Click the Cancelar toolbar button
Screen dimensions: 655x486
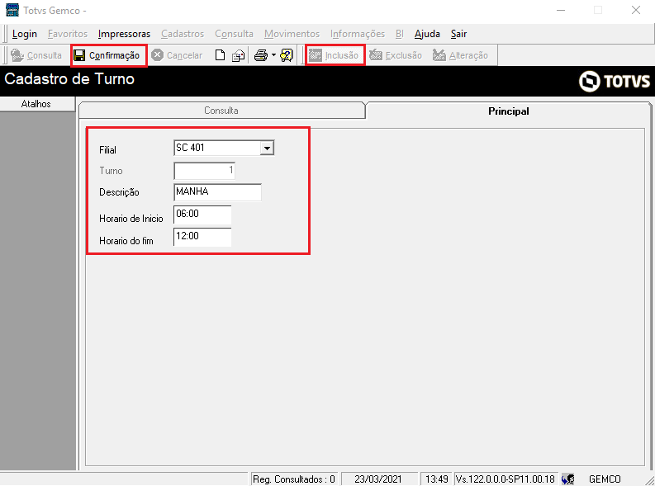point(176,55)
